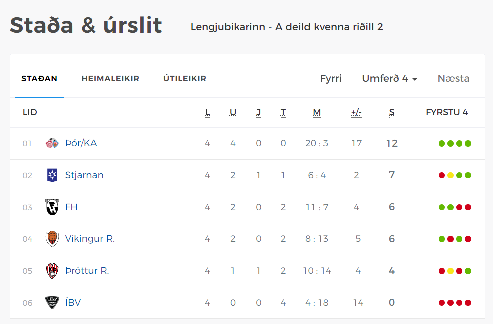Open the Víkingur R. team link

90,239
